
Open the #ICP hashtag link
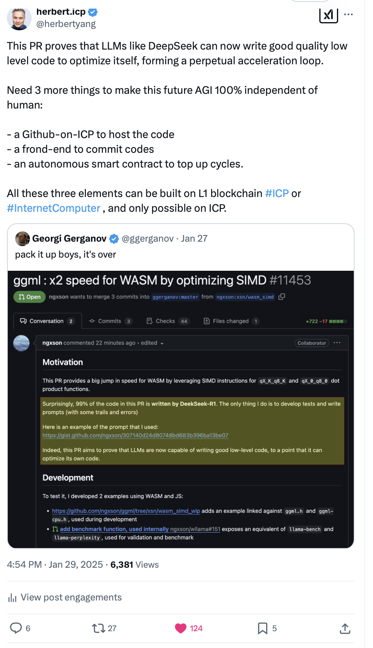coord(277,193)
